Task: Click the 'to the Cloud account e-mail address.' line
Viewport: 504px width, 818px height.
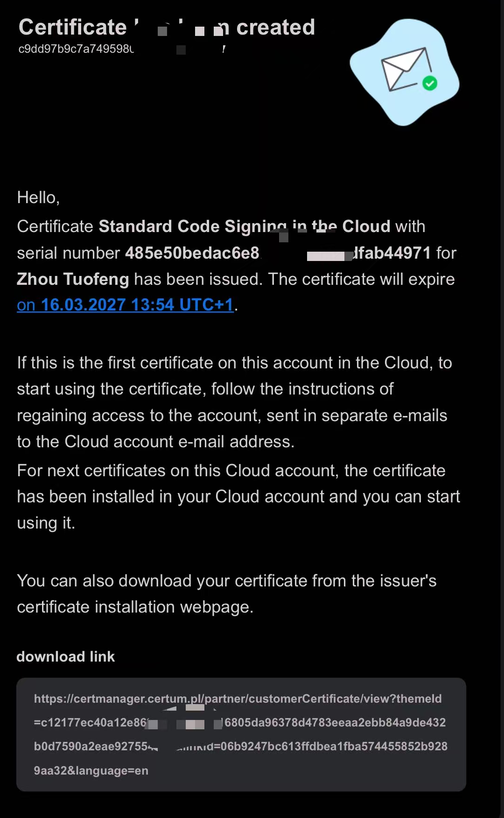Action: 155,442
